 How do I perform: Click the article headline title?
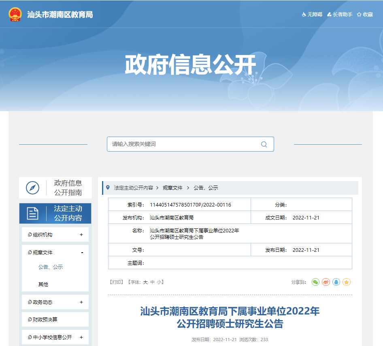tap(230, 317)
